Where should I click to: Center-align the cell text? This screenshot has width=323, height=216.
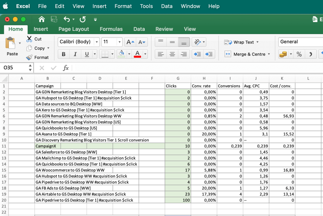click(x=172, y=54)
